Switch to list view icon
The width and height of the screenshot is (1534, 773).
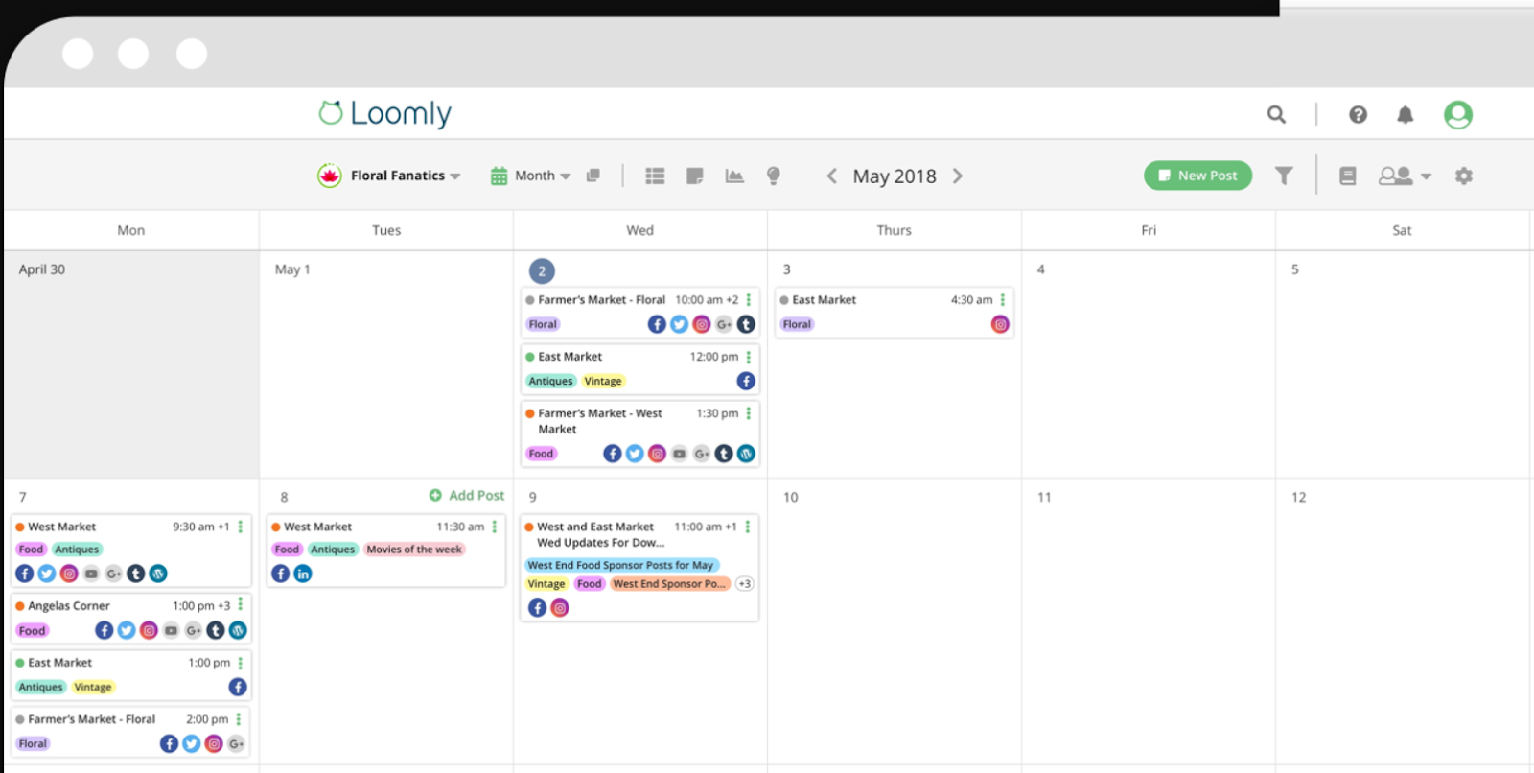(x=655, y=176)
